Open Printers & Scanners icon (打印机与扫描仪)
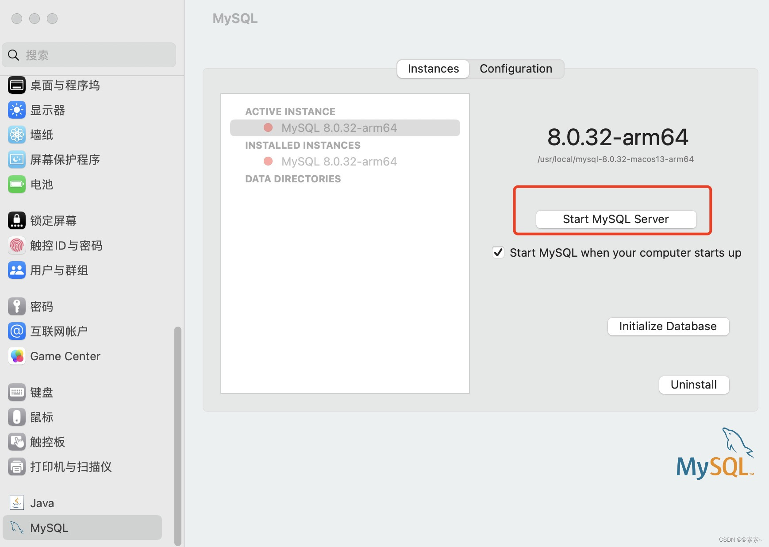Image resolution: width=769 pixels, height=547 pixels. coord(17,467)
